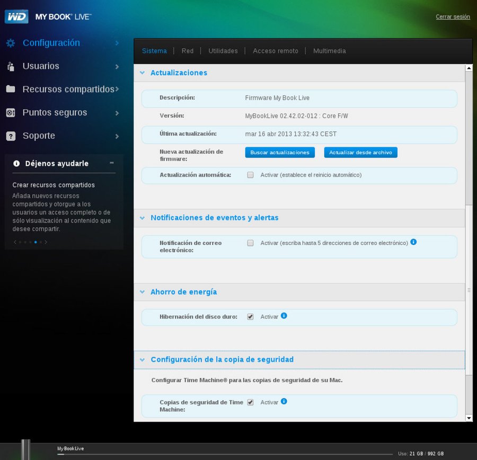Click info icon beside email notification option
Screen dimensions: 477x460
pyautogui.click(x=413, y=242)
